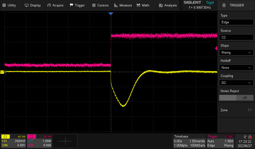Screen dimensions: 255x149
Task: Open the Utility menu
Action: tap(9, 5)
